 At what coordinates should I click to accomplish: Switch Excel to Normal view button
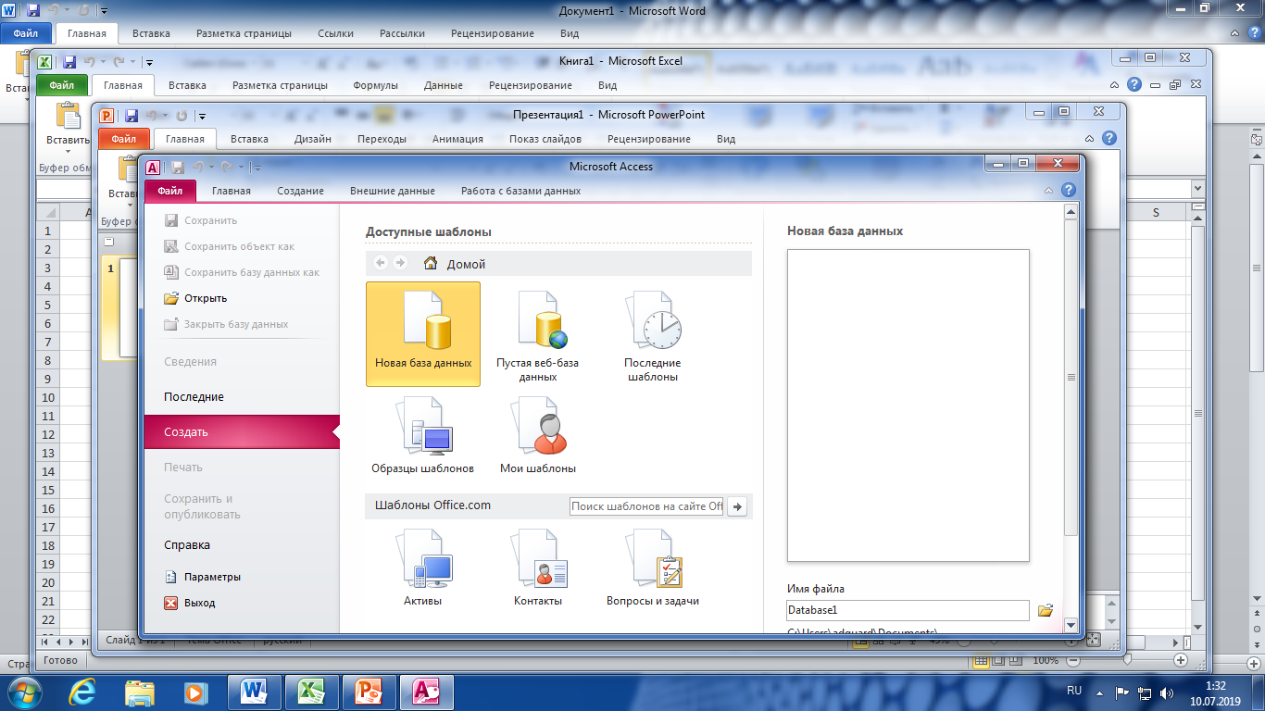click(x=981, y=661)
